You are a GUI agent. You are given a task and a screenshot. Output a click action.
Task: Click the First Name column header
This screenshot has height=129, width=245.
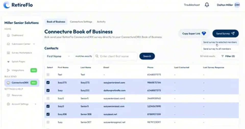point(63,68)
